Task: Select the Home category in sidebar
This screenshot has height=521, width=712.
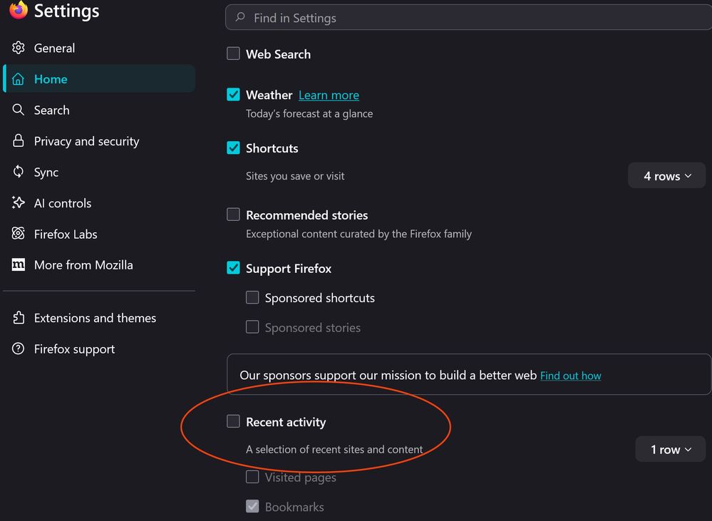Action: pyautogui.click(x=99, y=78)
